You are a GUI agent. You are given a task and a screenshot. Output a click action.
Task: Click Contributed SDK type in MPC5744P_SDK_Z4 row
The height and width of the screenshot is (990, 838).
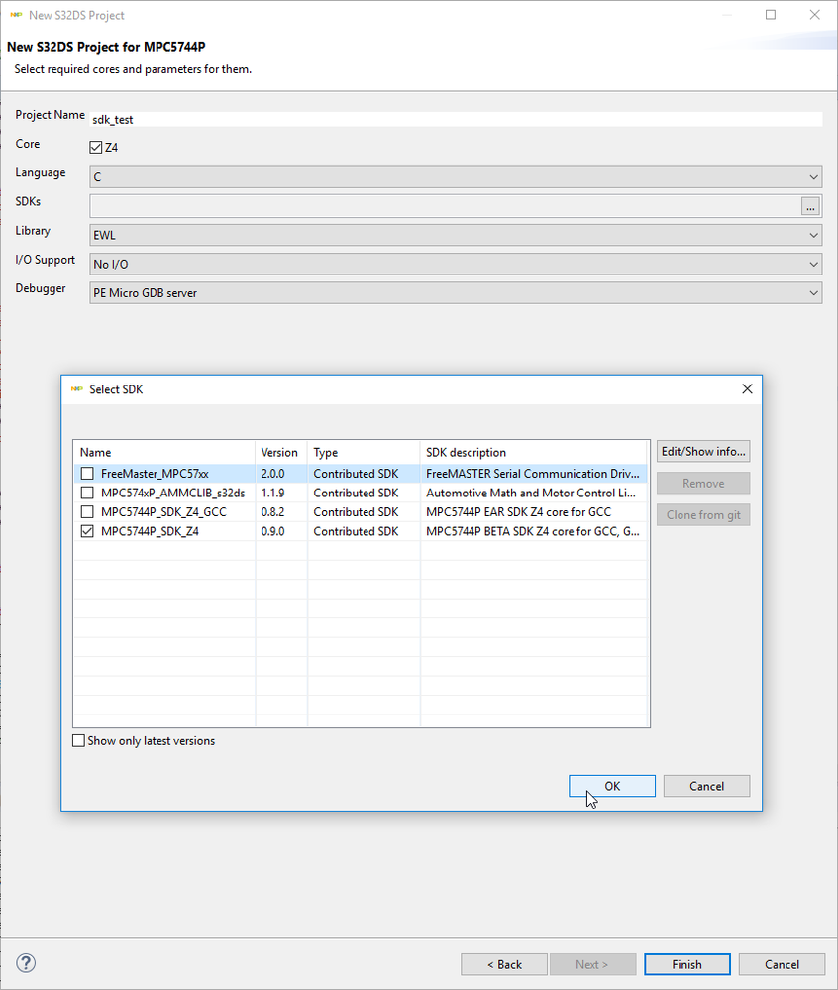356,531
